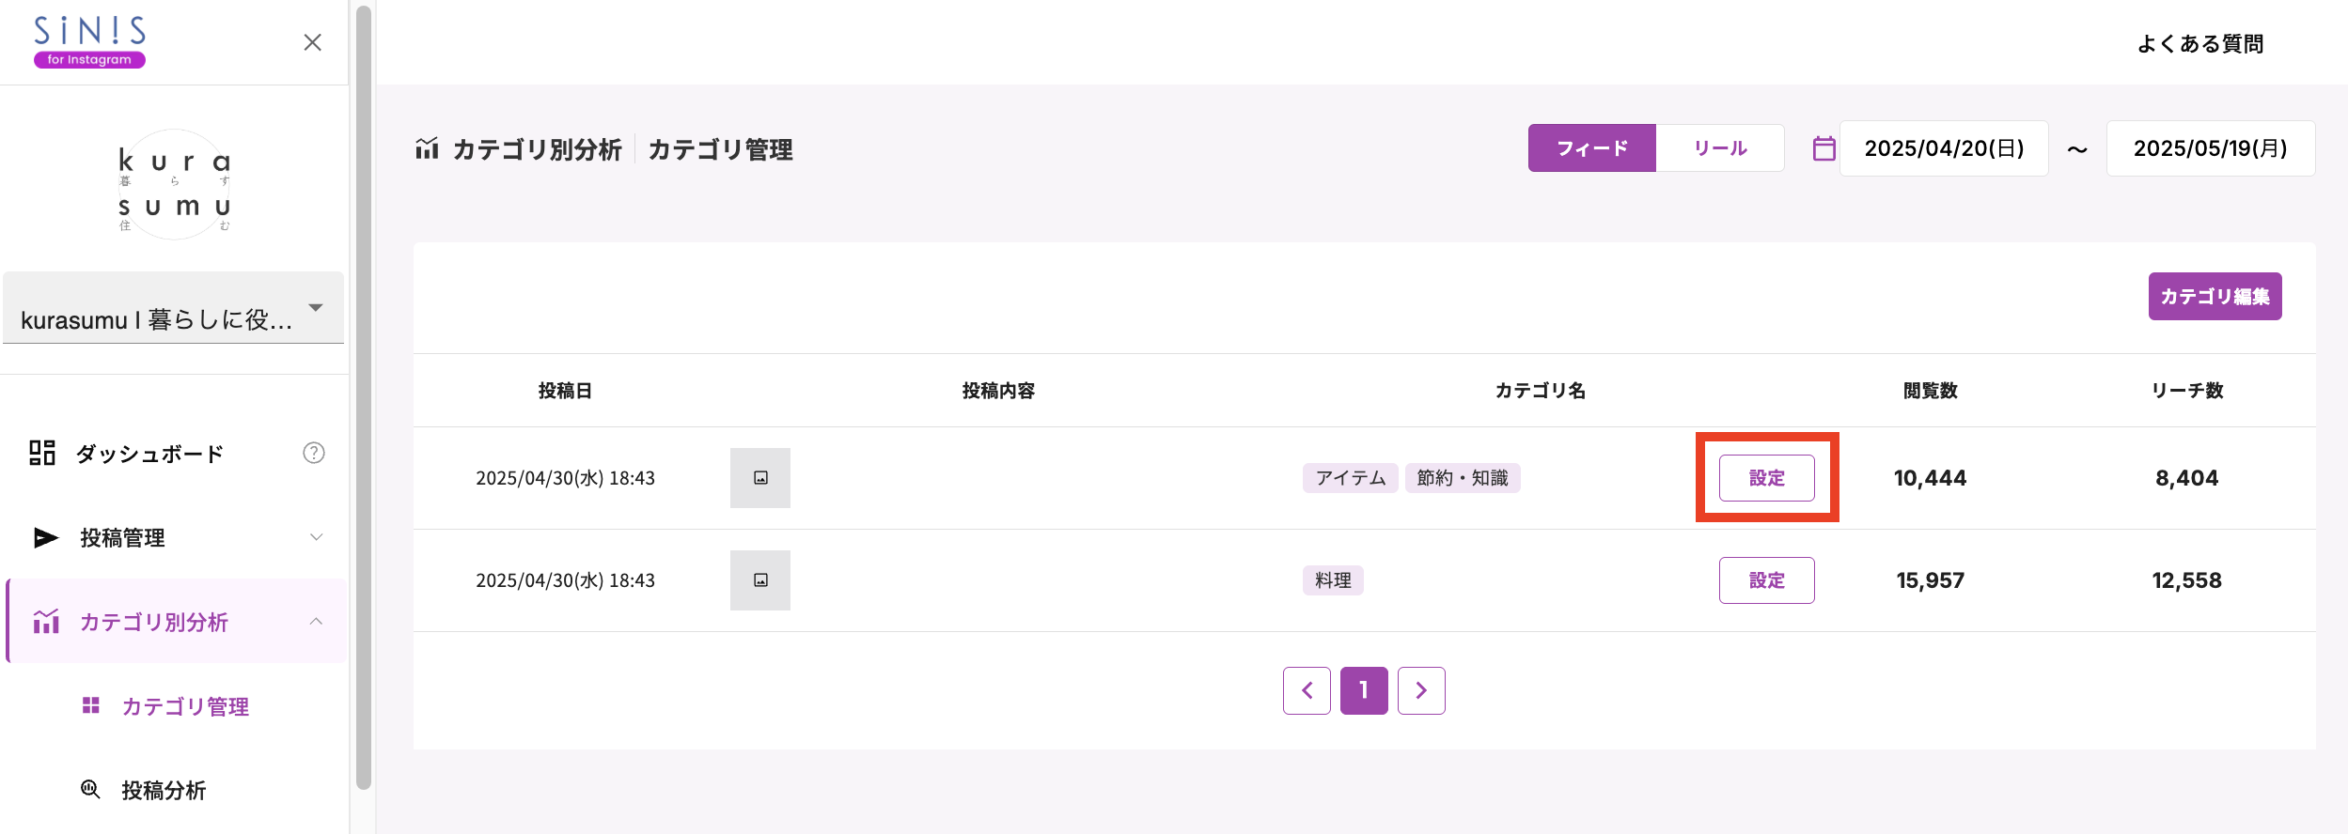This screenshot has height=834, width=2348.
Task: Click the SINIS for Instagram logo
Action: [89, 42]
